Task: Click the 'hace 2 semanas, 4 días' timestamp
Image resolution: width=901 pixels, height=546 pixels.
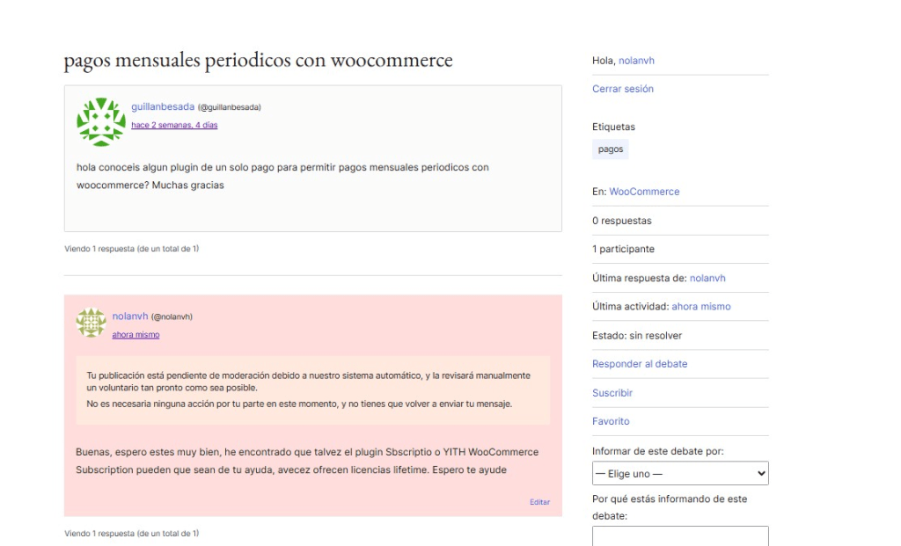Action: coord(174,125)
